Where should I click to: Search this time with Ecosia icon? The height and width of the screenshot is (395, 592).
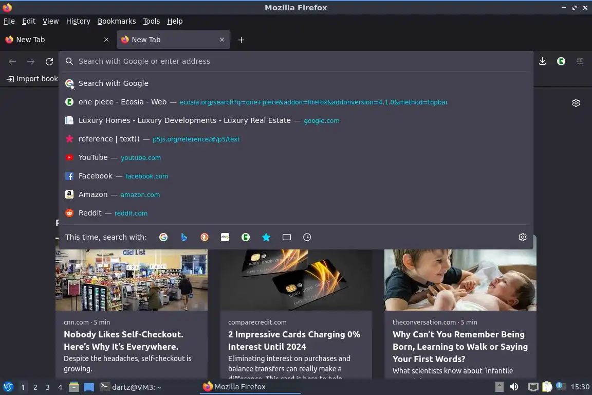pos(246,237)
